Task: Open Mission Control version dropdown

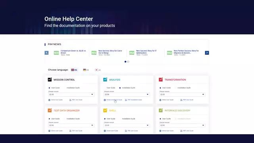Action: tap(71, 95)
